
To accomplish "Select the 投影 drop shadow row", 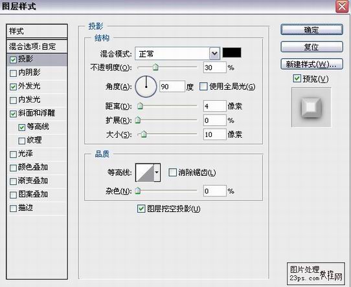I will point(37,59).
